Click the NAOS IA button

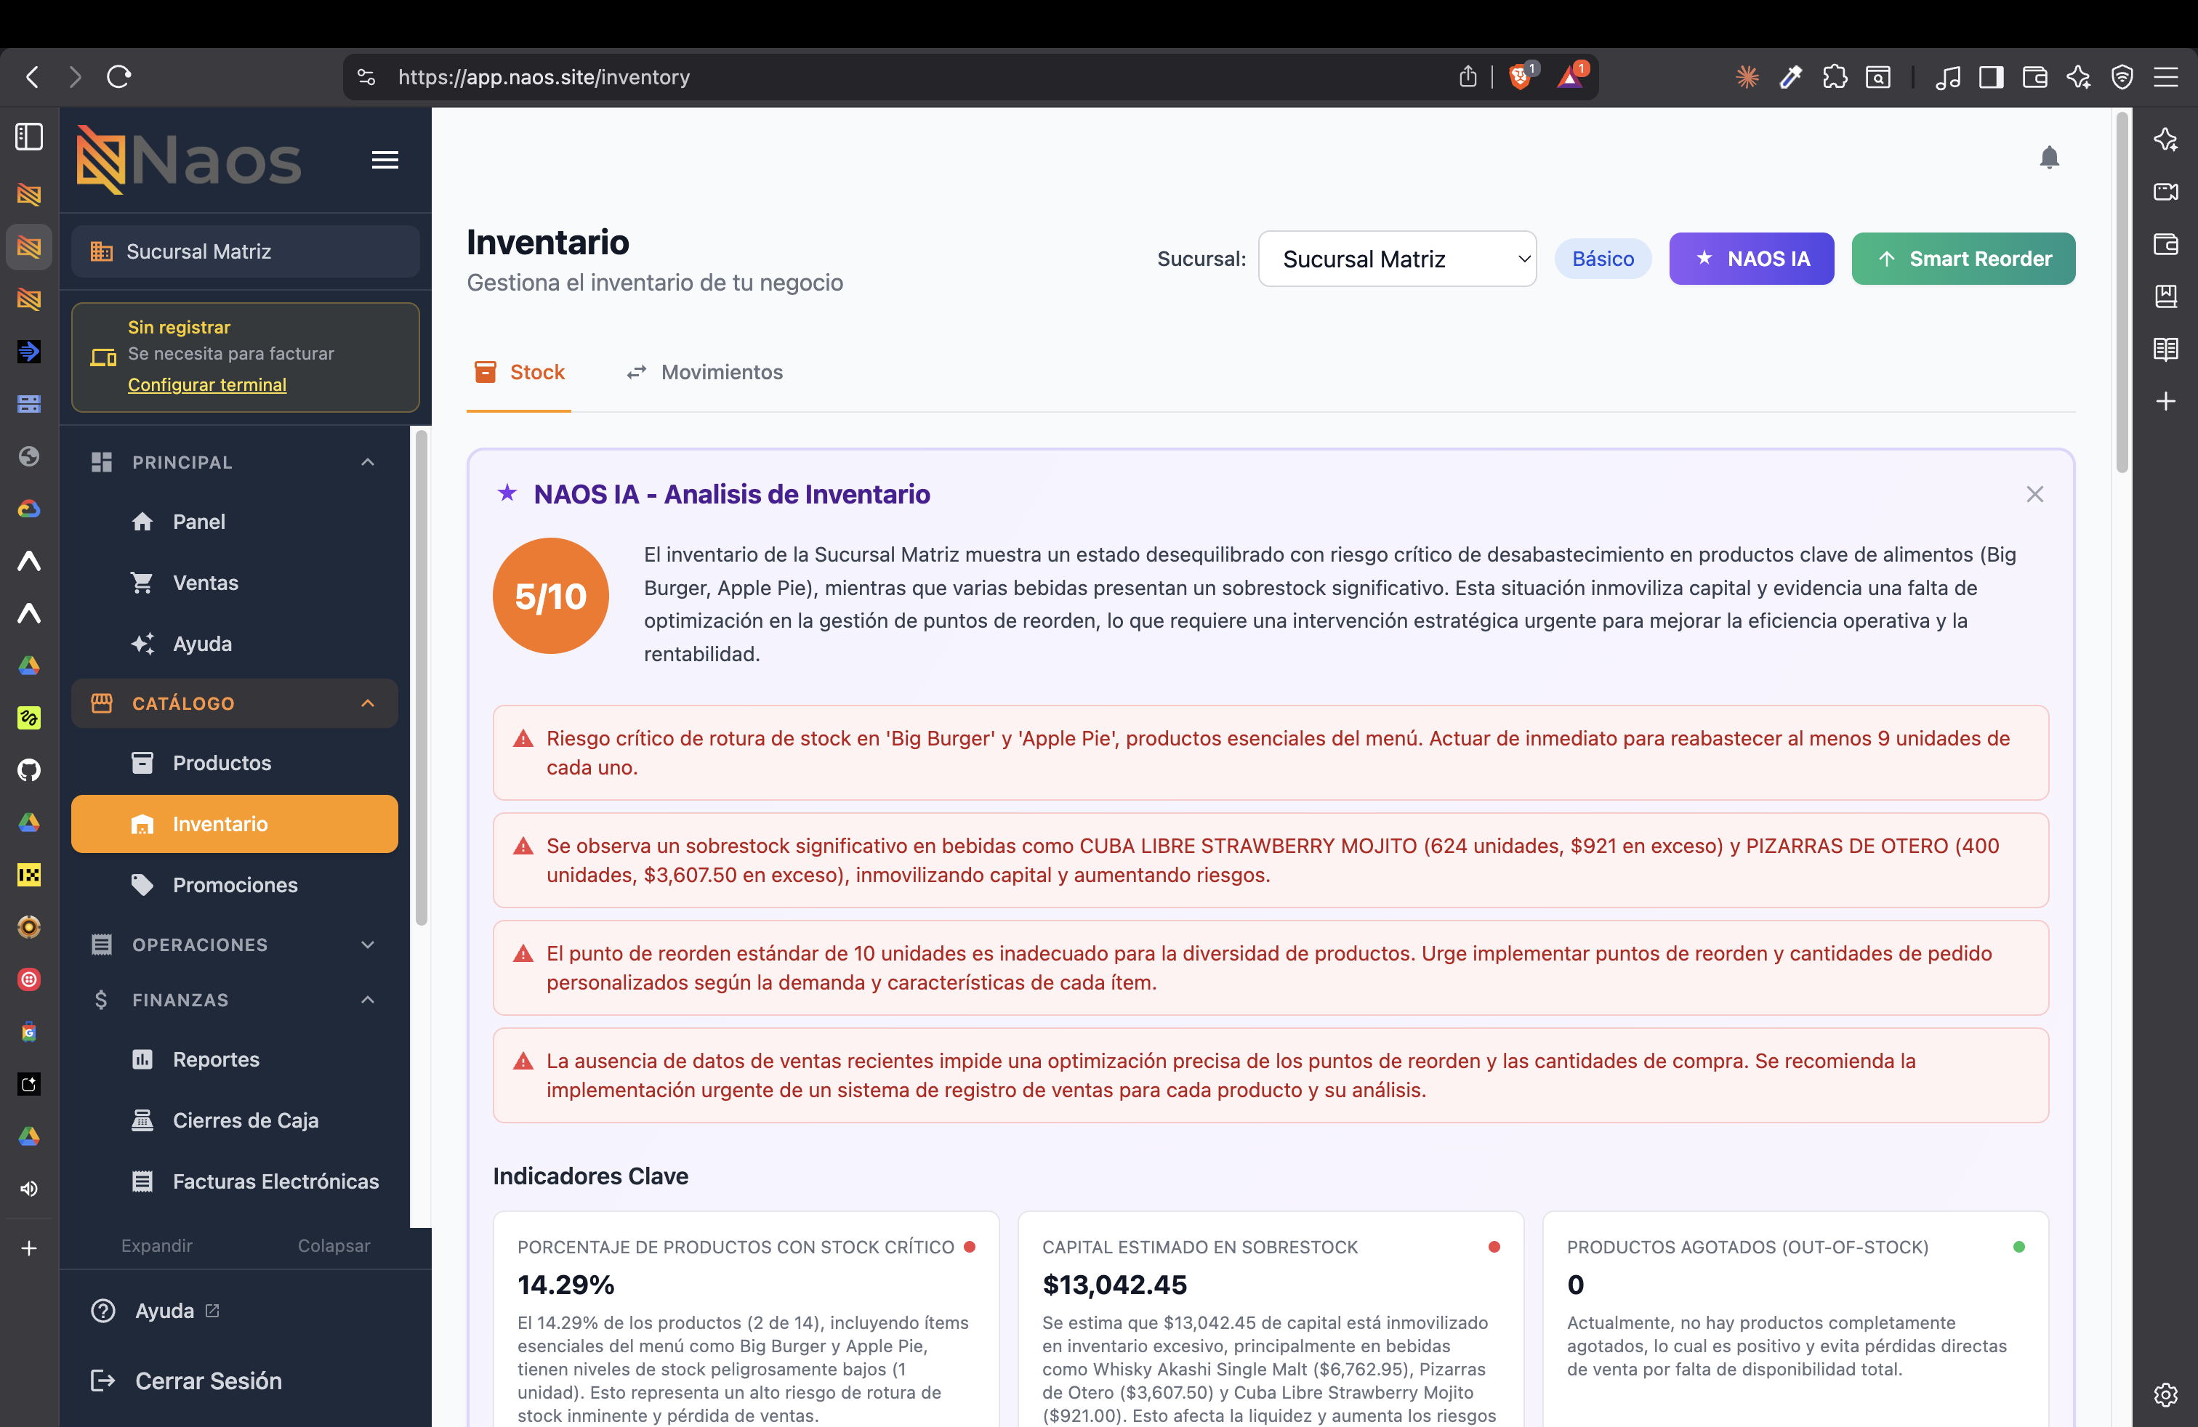tap(1751, 259)
